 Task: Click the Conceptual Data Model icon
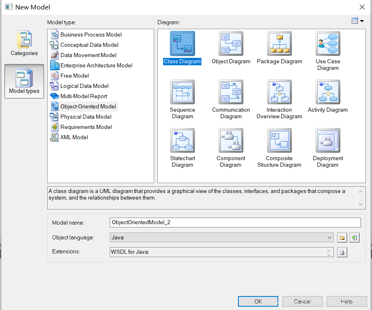pyautogui.click(x=54, y=45)
